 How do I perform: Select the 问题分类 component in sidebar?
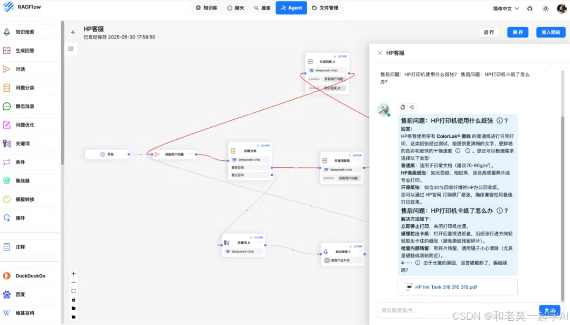point(30,88)
